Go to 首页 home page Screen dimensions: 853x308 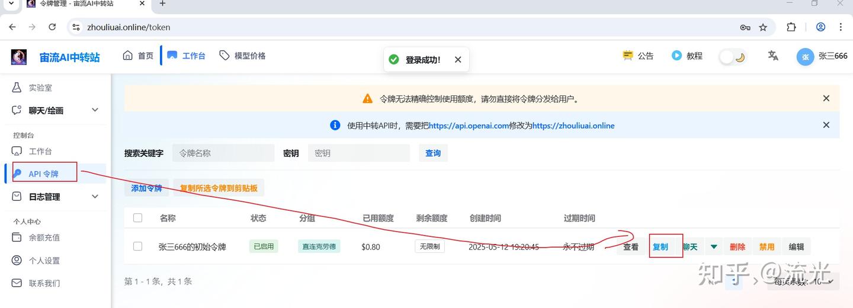pos(138,56)
